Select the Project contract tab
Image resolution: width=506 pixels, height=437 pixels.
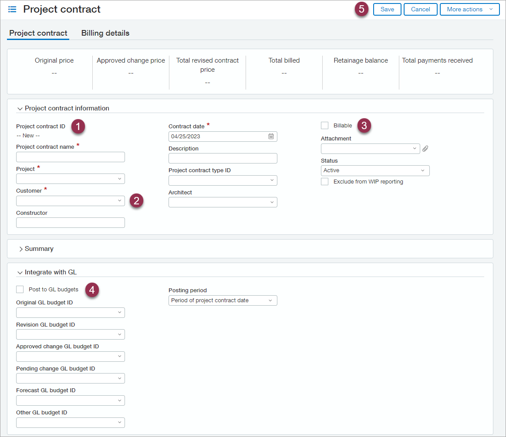(x=38, y=33)
